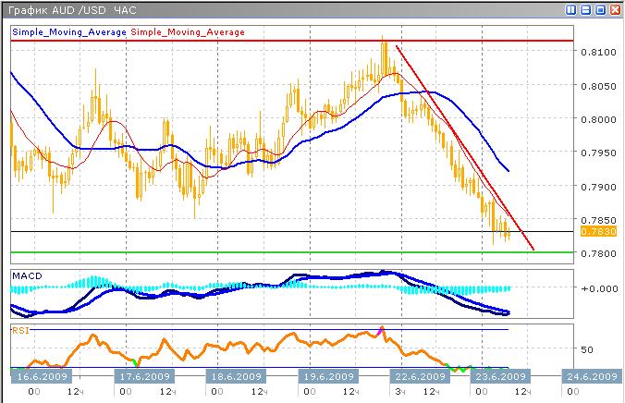Maximize the AUD/USD chart window

pos(600,9)
